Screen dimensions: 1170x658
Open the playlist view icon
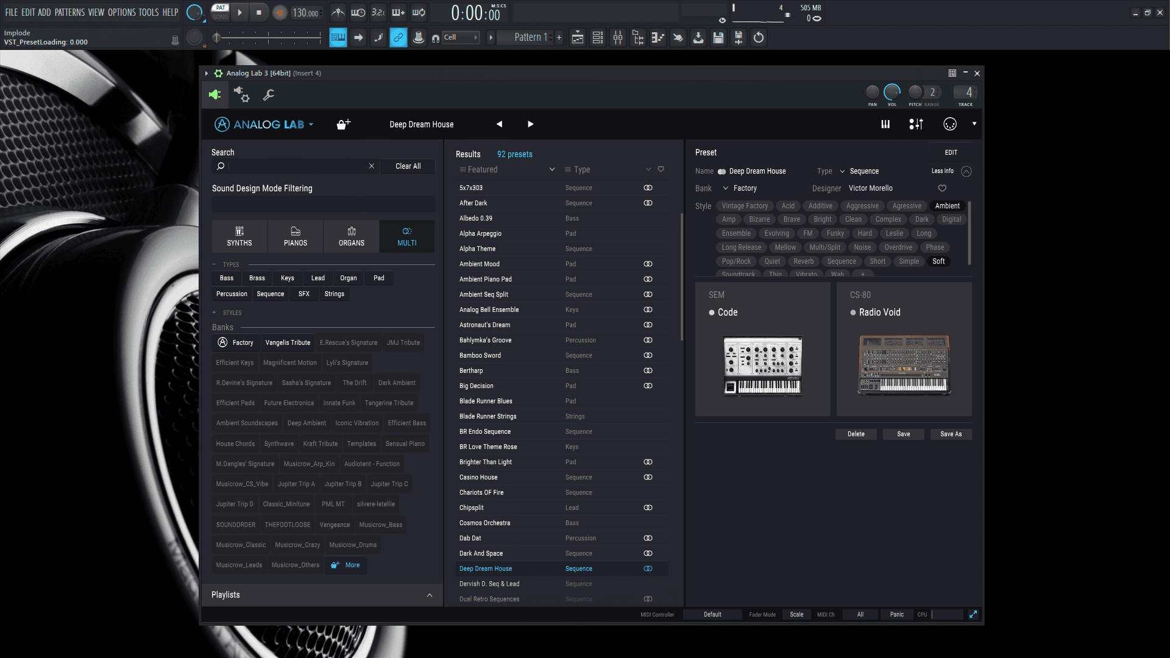[578, 38]
